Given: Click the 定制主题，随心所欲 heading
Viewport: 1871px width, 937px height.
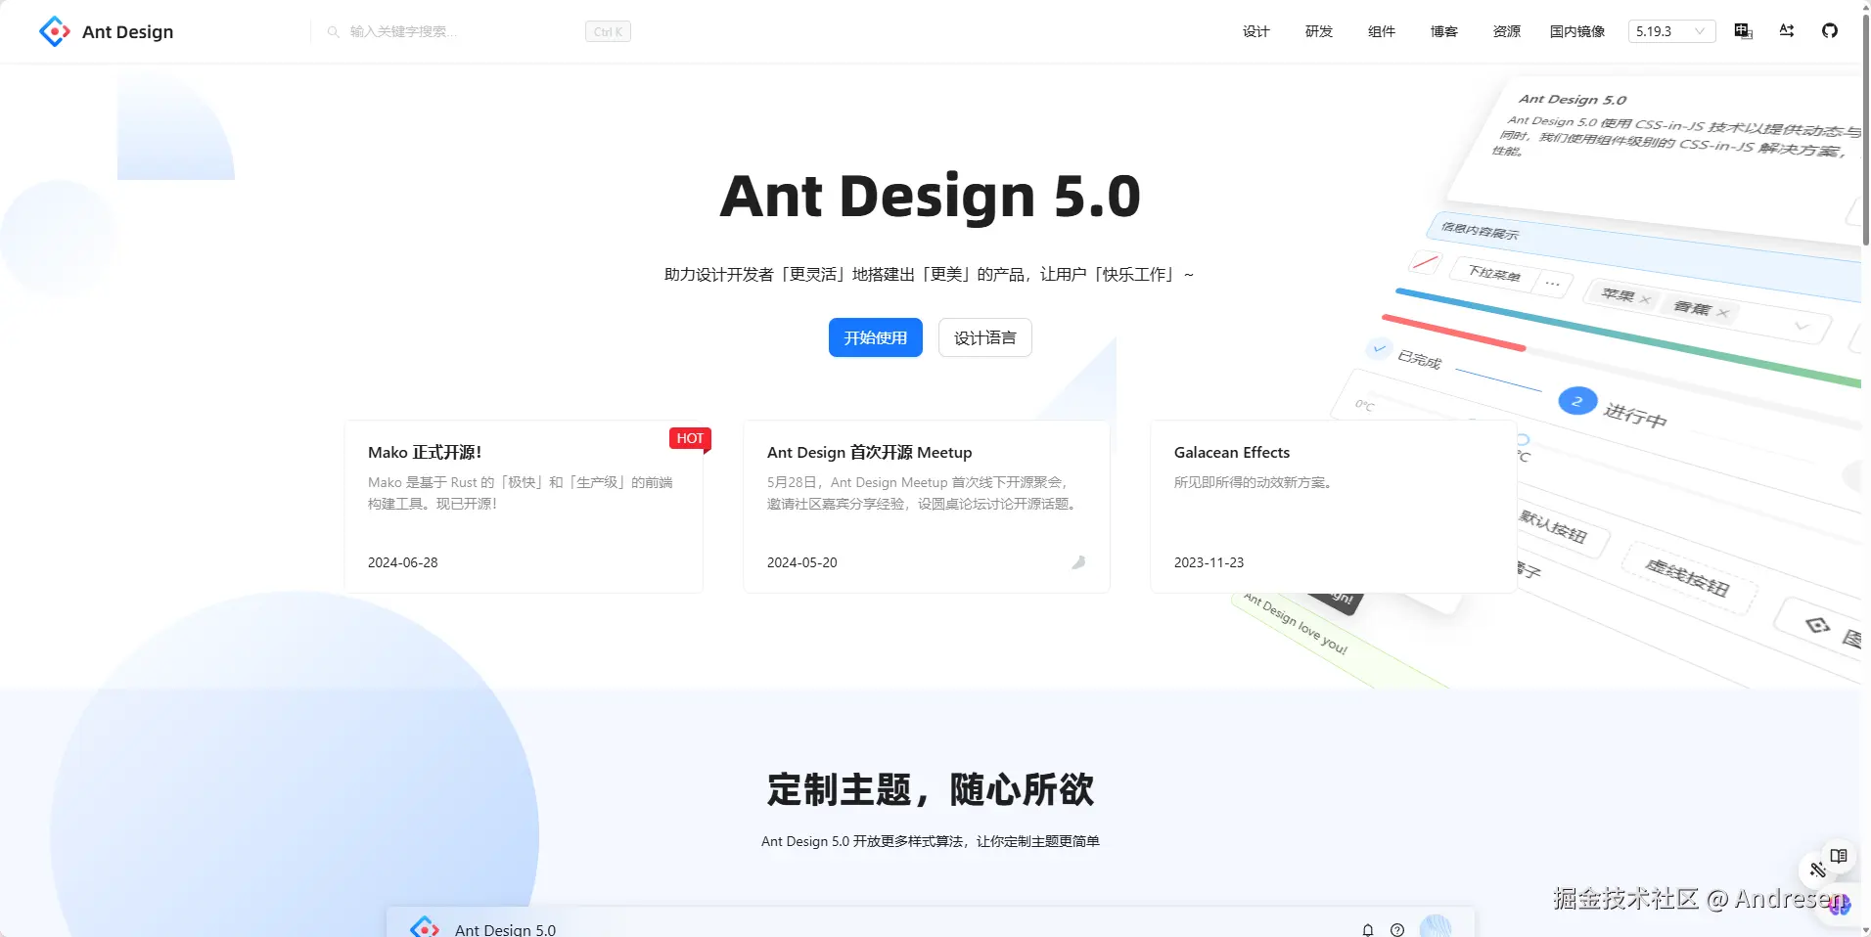Looking at the screenshot, I should pyautogui.click(x=930, y=789).
